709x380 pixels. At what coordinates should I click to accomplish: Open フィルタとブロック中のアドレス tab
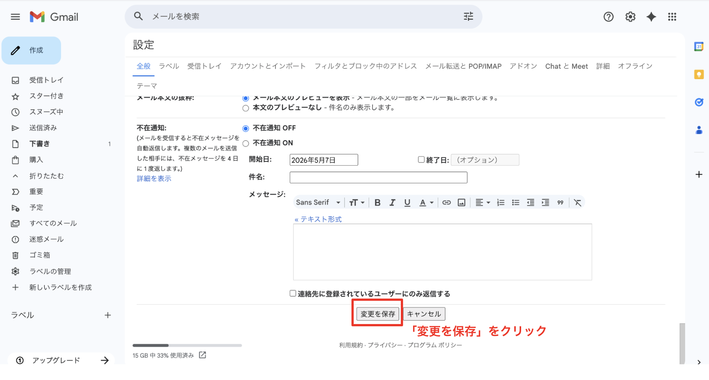coord(366,66)
